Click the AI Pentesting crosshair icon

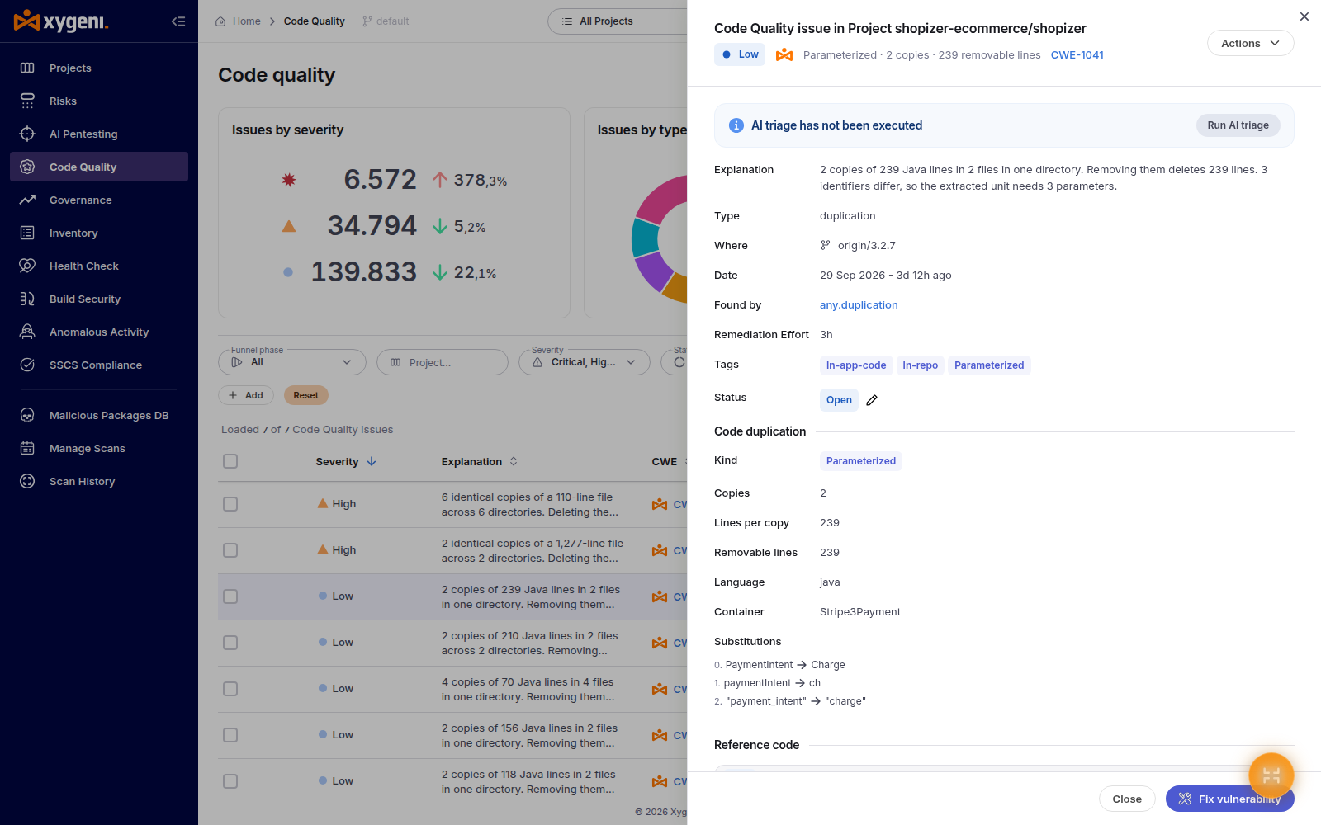tap(27, 134)
